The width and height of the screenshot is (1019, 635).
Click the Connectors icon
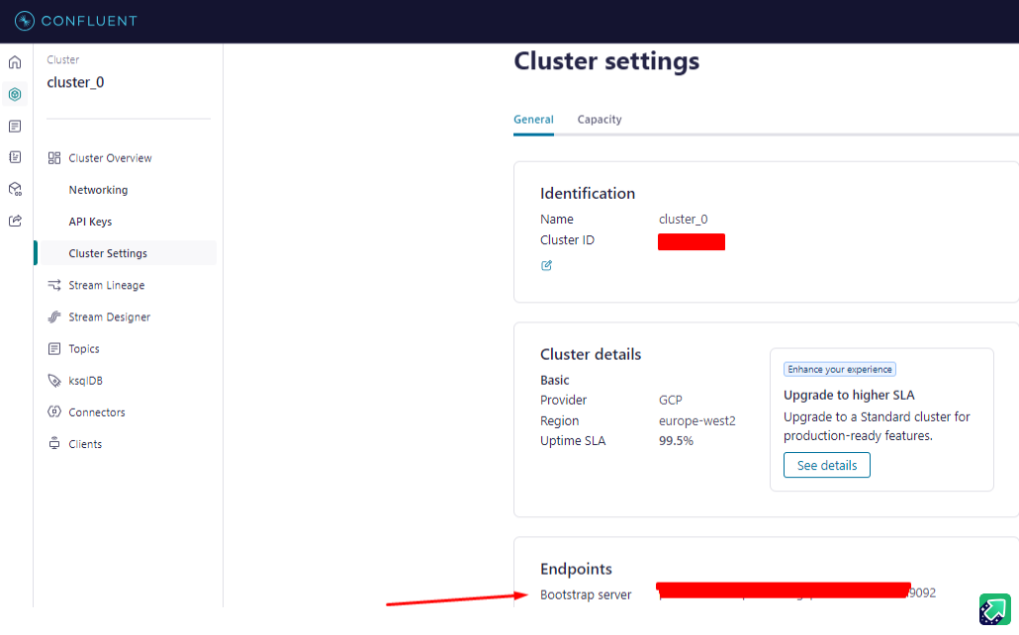tap(54, 412)
